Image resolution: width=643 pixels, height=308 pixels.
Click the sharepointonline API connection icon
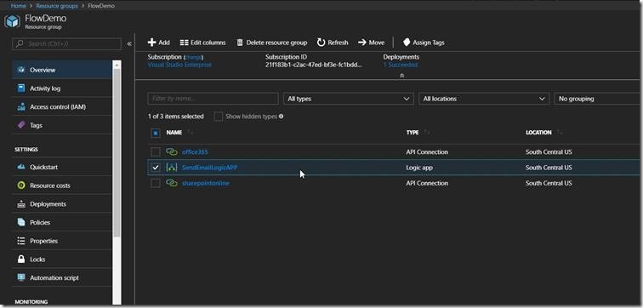tap(172, 183)
